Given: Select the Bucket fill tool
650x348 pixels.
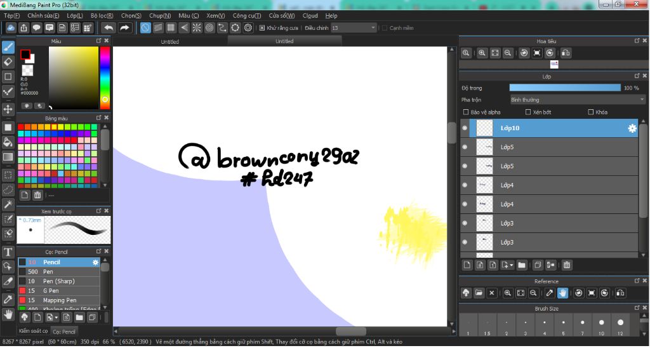Looking at the screenshot, I should (x=8, y=142).
